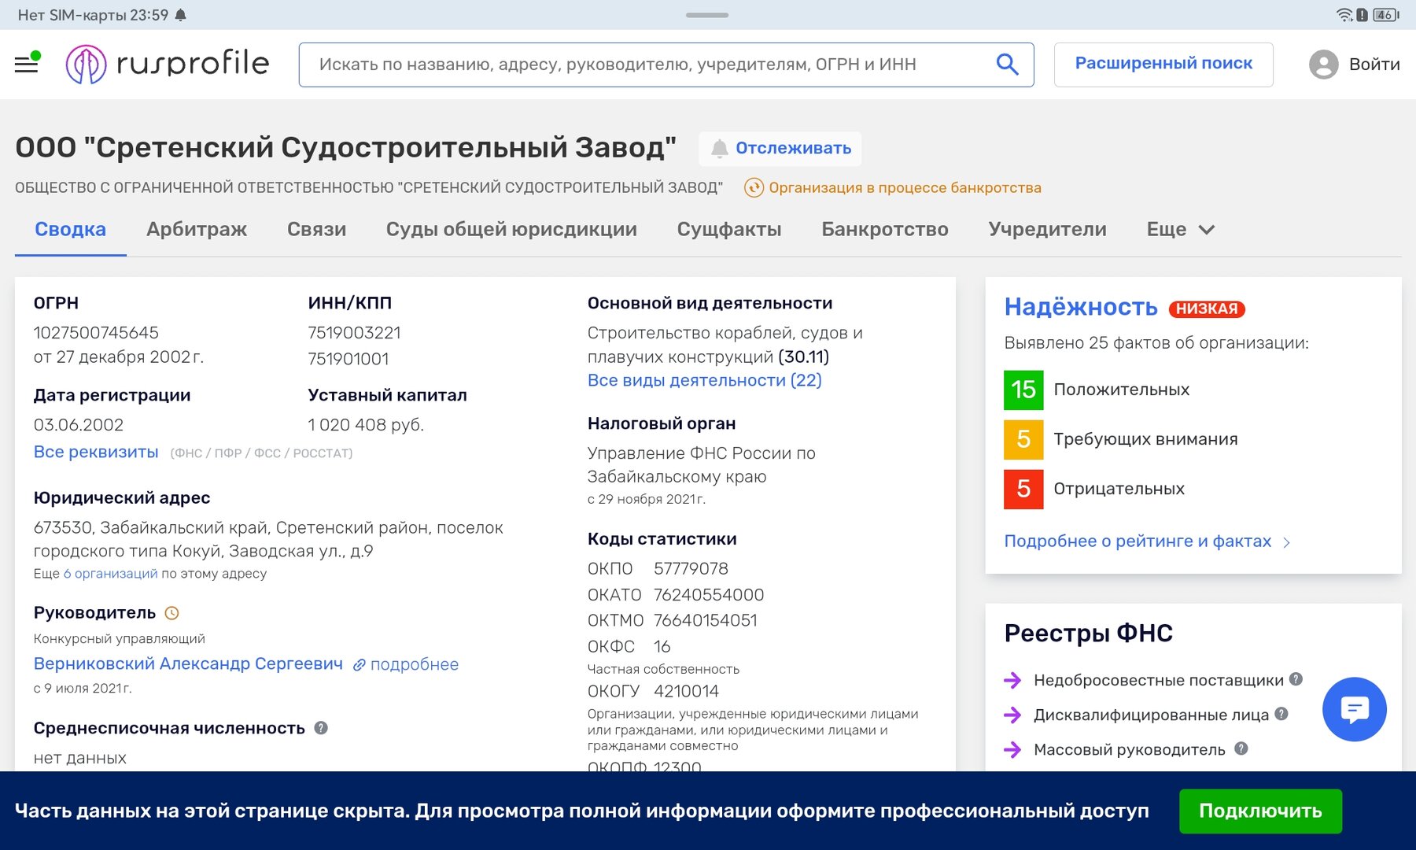This screenshot has height=850, width=1416.
Task: Switch to the Сводка tab
Action: (71, 229)
